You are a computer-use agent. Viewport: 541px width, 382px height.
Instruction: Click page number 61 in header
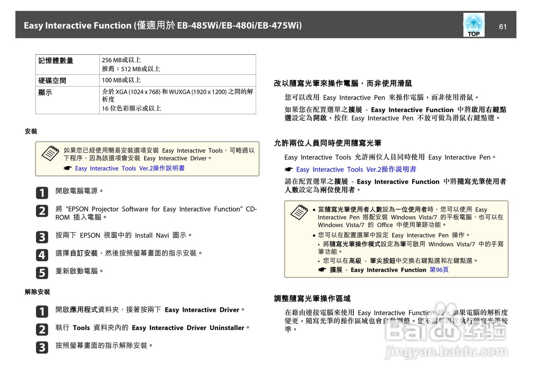click(x=503, y=26)
